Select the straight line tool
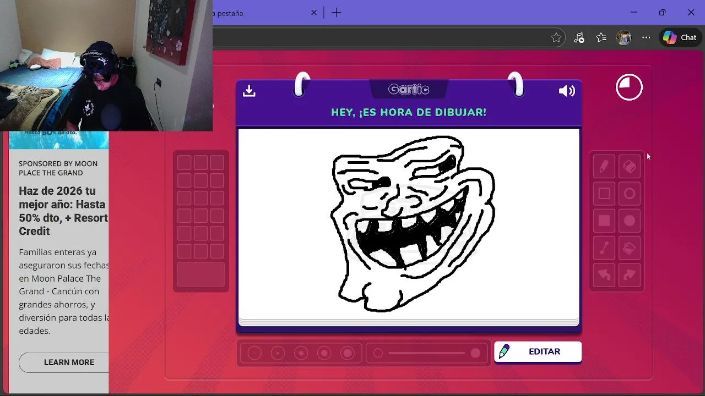705x396 pixels. click(604, 249)
